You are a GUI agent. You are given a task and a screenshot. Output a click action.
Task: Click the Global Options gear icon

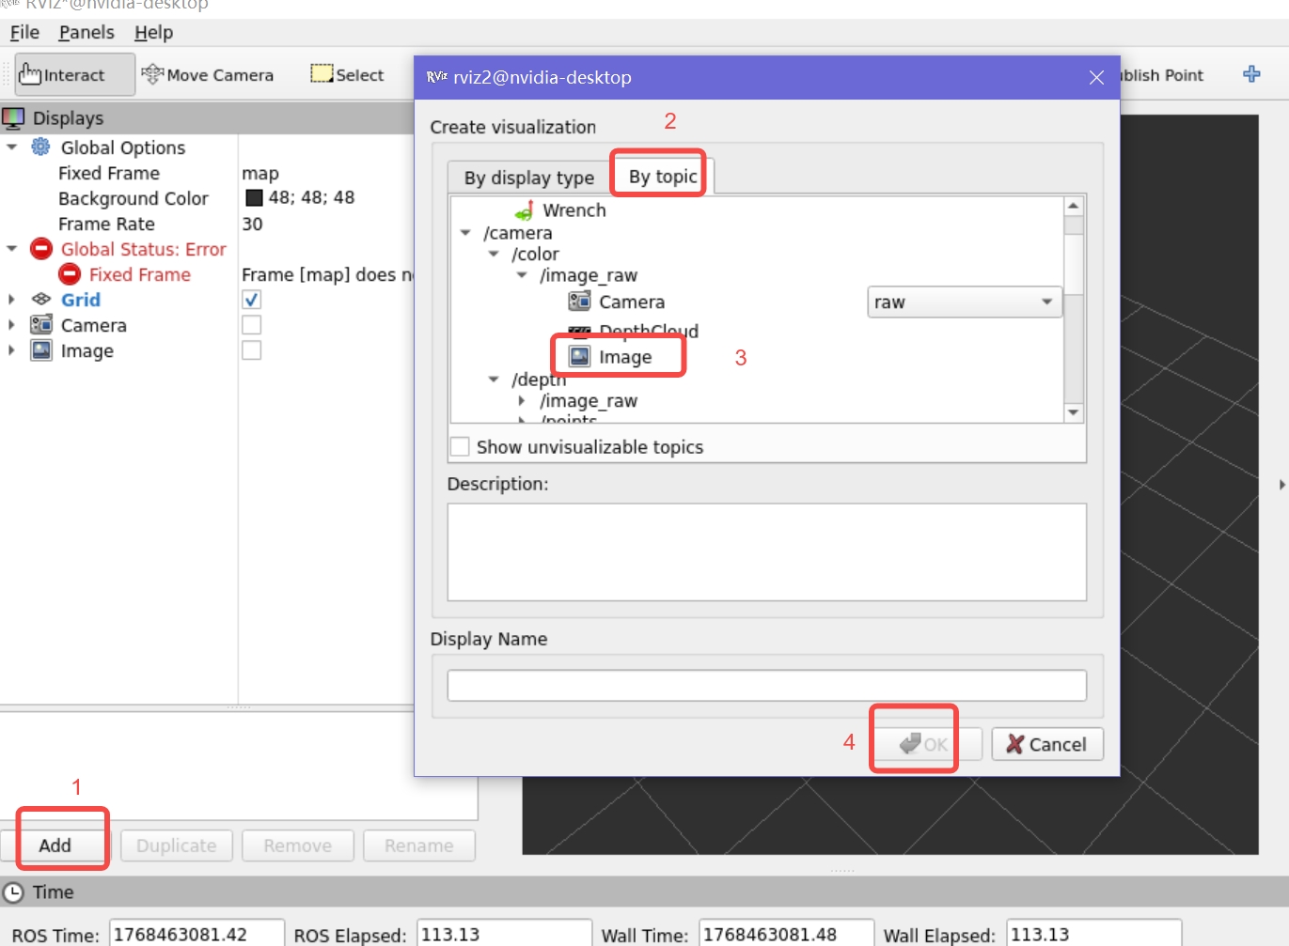click(x=40, y=147)
